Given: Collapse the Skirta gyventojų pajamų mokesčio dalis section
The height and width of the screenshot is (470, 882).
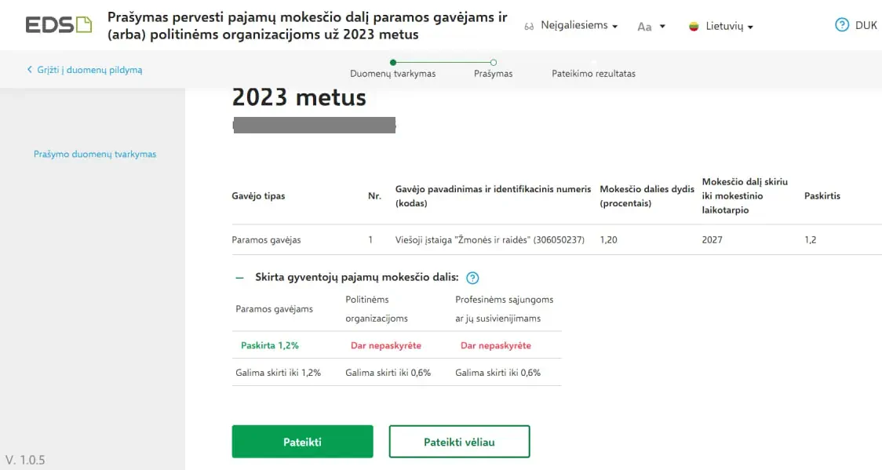Looking at the screenshot, I should point(239,278).
